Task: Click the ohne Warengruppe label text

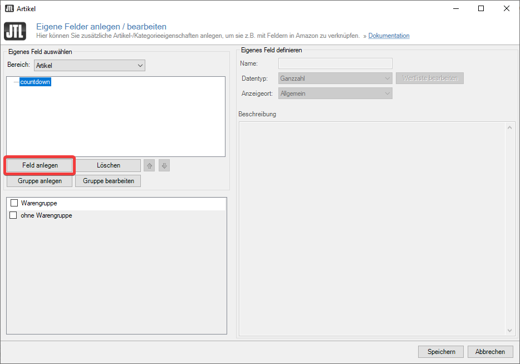Action: pos(46,215)
